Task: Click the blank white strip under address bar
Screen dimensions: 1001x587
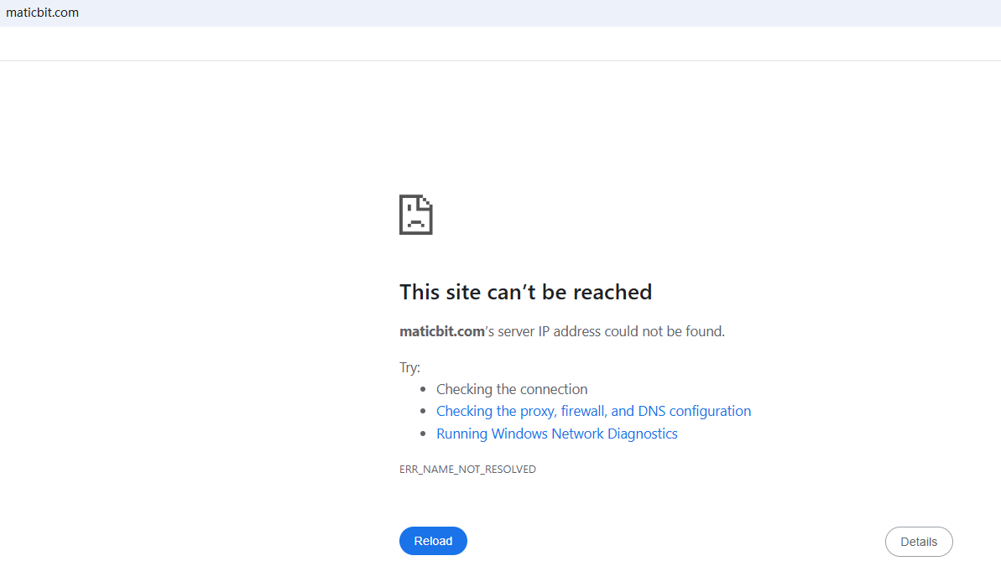Action: 503,44
